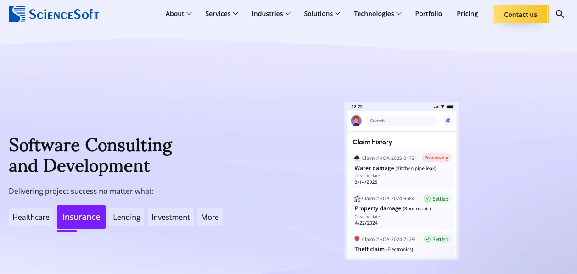The width and height of the screenshot is (577, 274).
Task: Expand the About dropdown menu
Action: coord(179,14)
